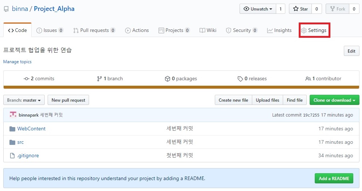Click the Manage topics link
Image resolution: width=362 pixels, height=191 pixels.
[x=17, y=62]
